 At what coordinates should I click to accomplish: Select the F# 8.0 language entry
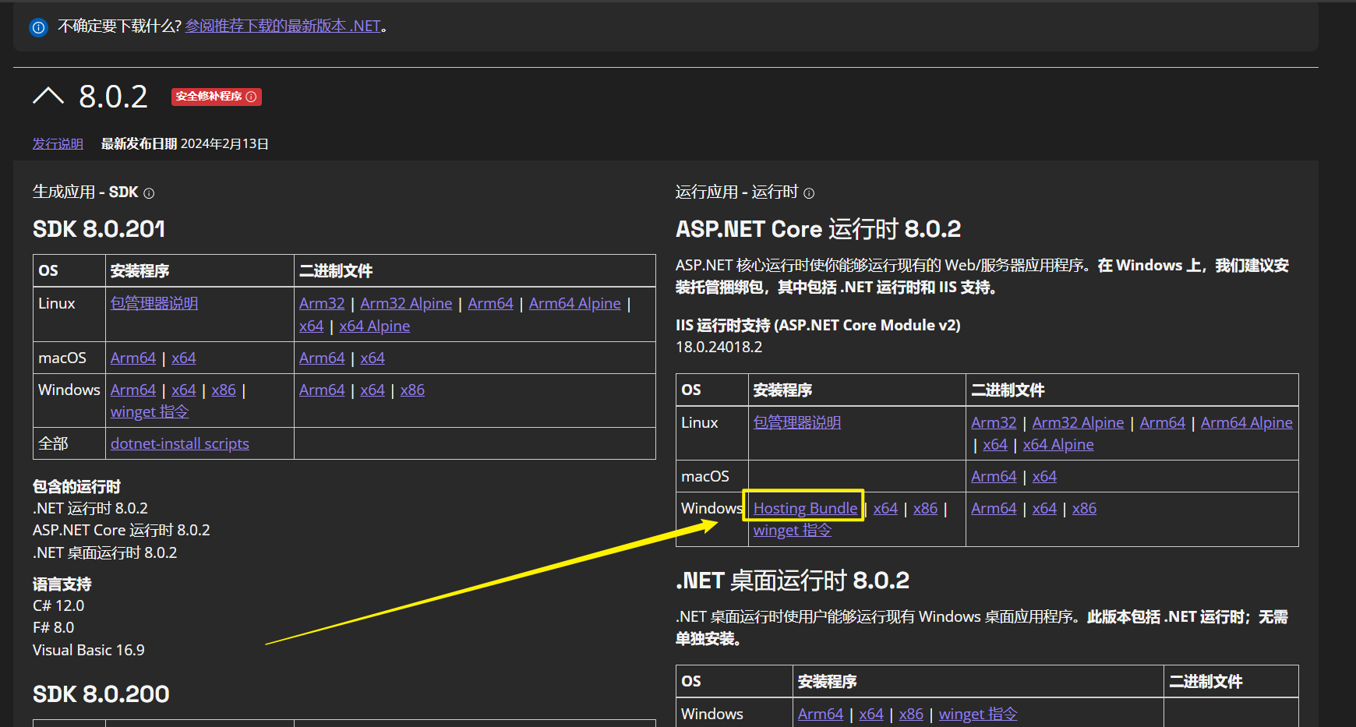(x=54, y=627)
